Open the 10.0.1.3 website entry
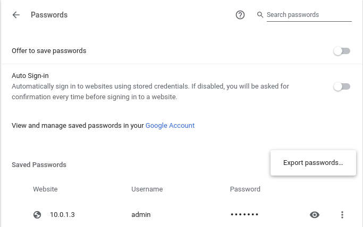The image size is (363, 227). 63,215
